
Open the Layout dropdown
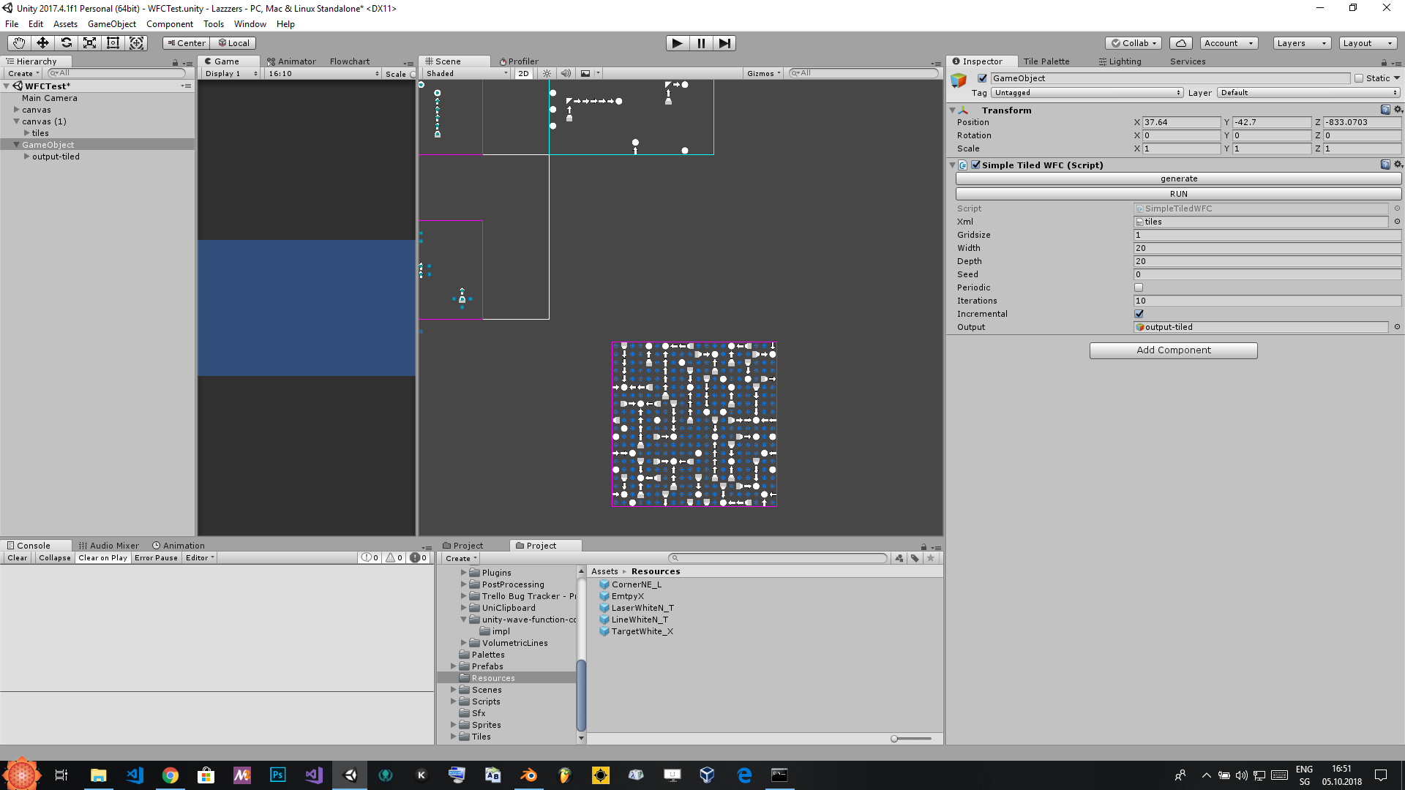point(1368,43)
